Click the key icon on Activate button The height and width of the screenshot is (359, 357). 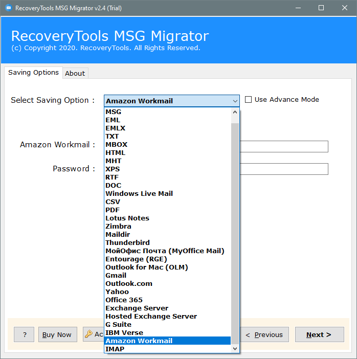tap(88, 334)
